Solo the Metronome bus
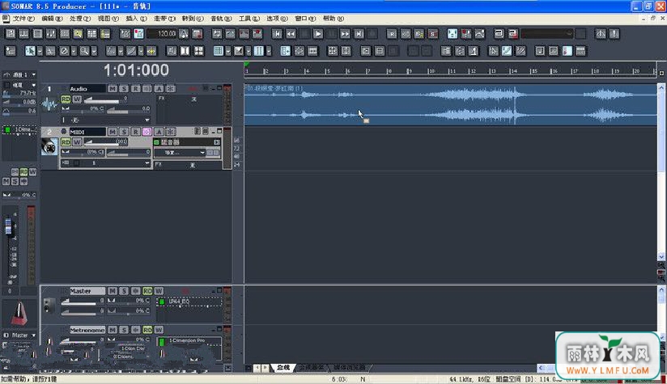Screen dimensions: 667x384 point(124,330)
